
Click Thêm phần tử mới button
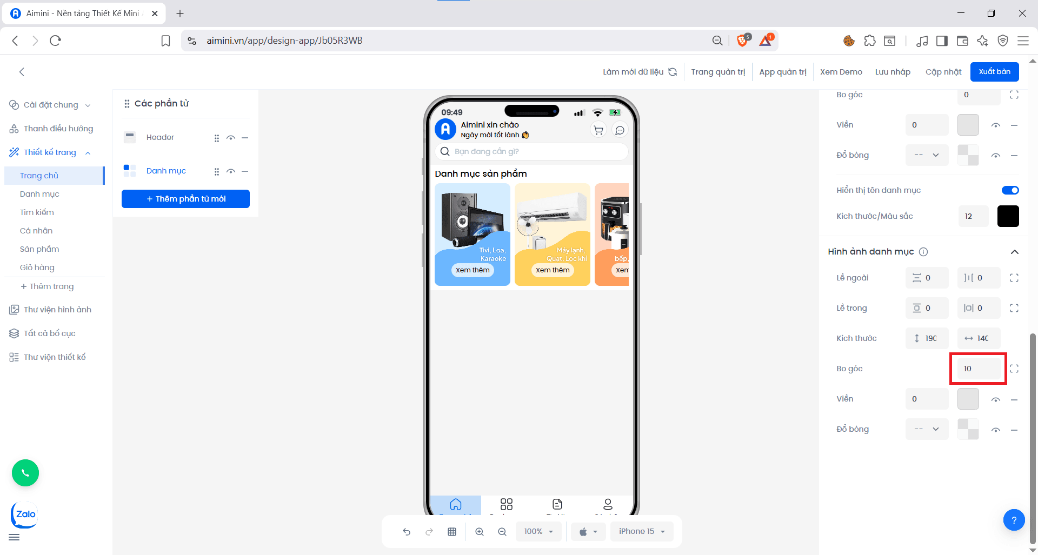[185, 199]
